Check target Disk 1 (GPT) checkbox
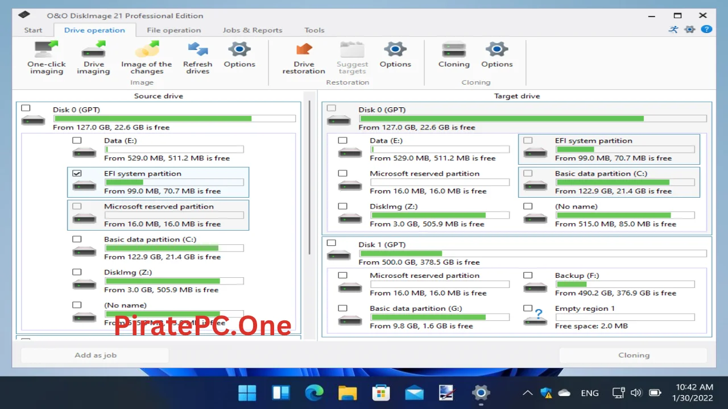Viewport: 728px width, 409px height. 332,243
